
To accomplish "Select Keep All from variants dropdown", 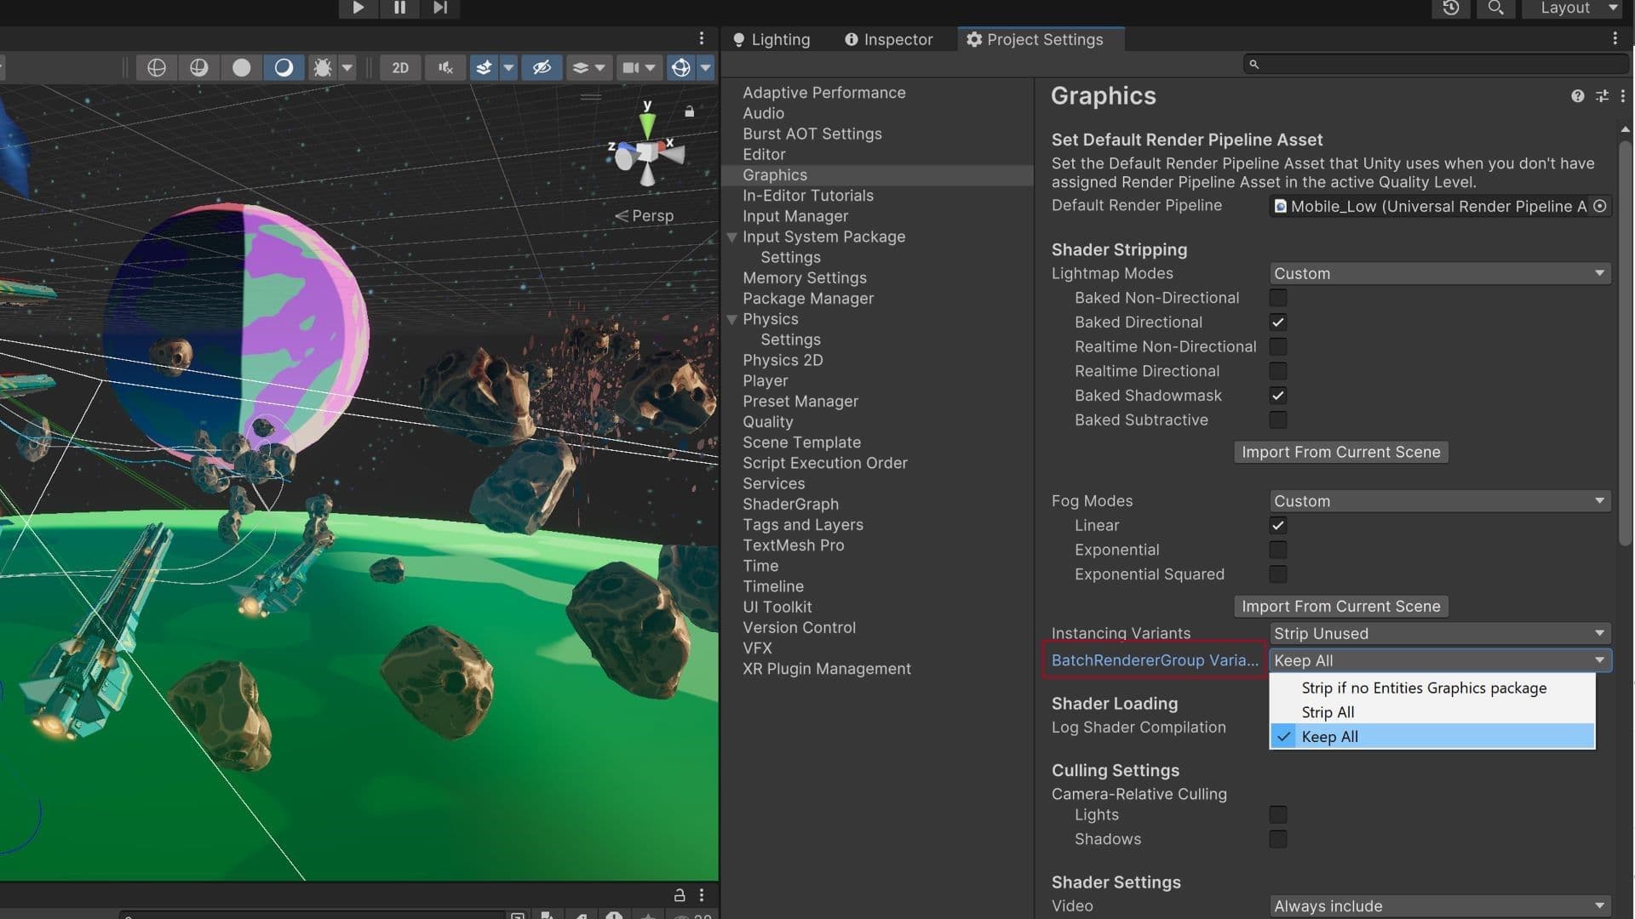I will pos(1328,736).
